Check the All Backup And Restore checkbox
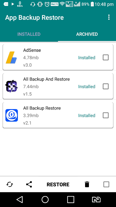 tap(106, 86)
